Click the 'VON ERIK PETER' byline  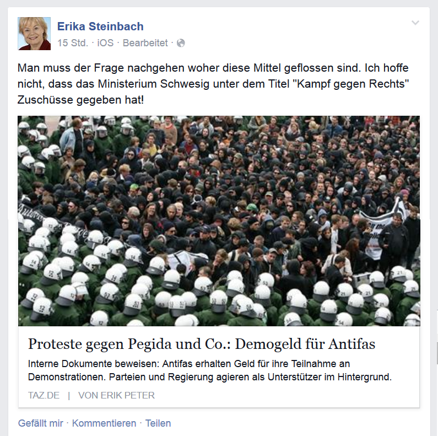click(x=116, y=395)
